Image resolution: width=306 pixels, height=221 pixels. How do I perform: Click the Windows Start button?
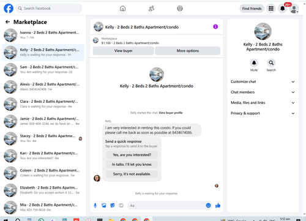click(6, 220)
